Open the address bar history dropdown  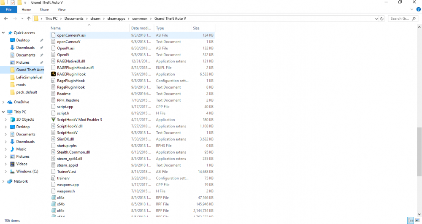(376, 19)
